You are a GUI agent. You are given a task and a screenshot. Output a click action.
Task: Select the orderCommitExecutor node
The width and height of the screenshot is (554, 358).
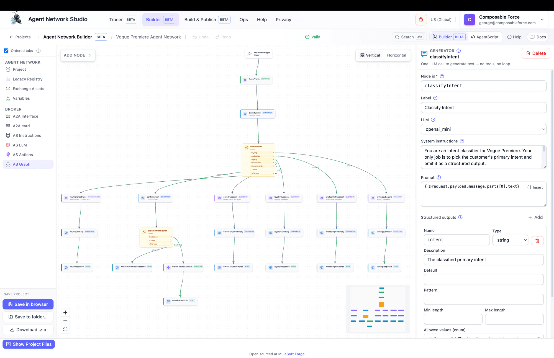[183, 267]
